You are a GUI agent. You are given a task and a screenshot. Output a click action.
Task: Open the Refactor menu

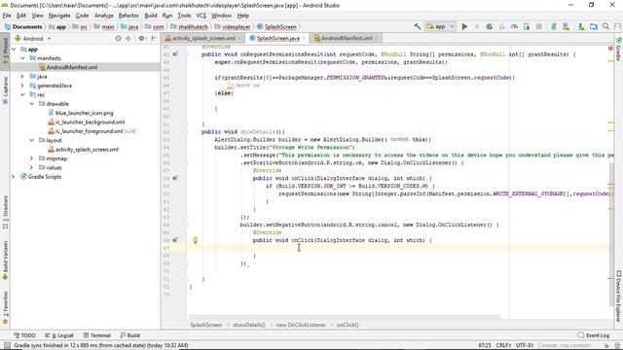128,16
